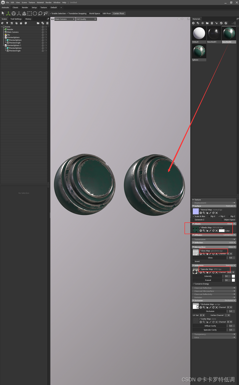Pick the circular selection tool
Viewport: 239px width, 385px height.
(35, 13)
